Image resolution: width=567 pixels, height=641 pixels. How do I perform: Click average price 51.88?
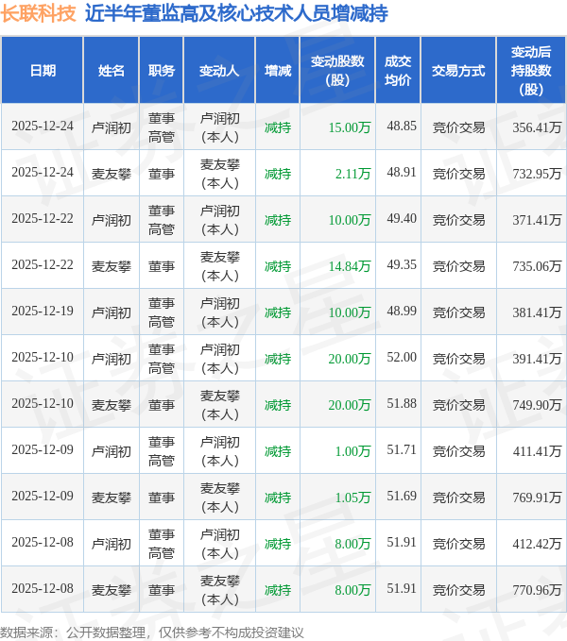coord(402,403)
